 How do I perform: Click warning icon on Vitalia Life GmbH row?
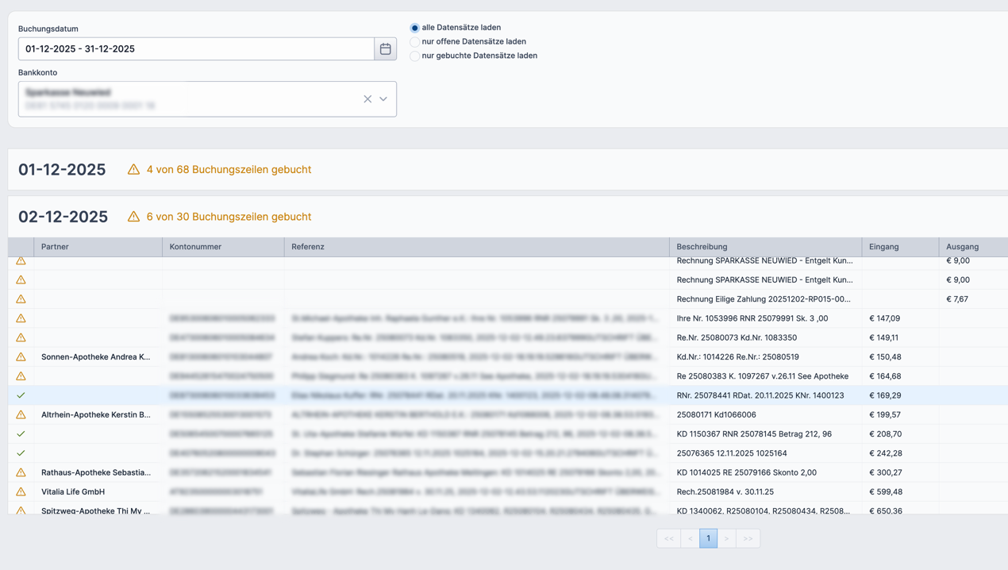[21, 492]
